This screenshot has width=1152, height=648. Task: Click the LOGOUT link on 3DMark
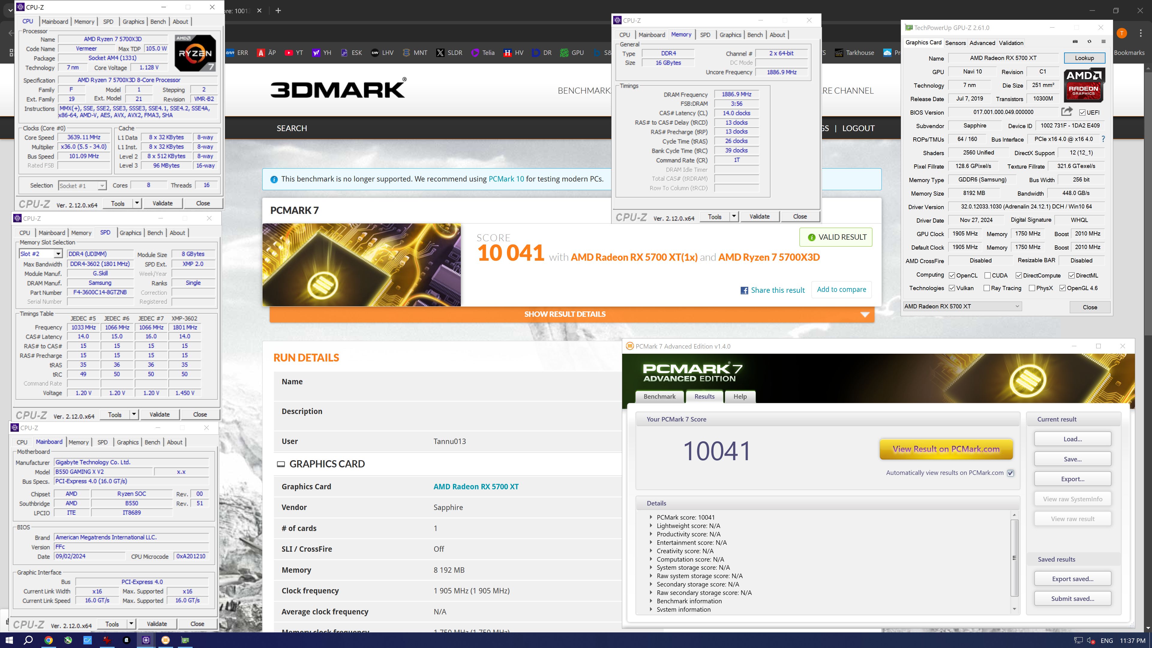pos(858,128)
